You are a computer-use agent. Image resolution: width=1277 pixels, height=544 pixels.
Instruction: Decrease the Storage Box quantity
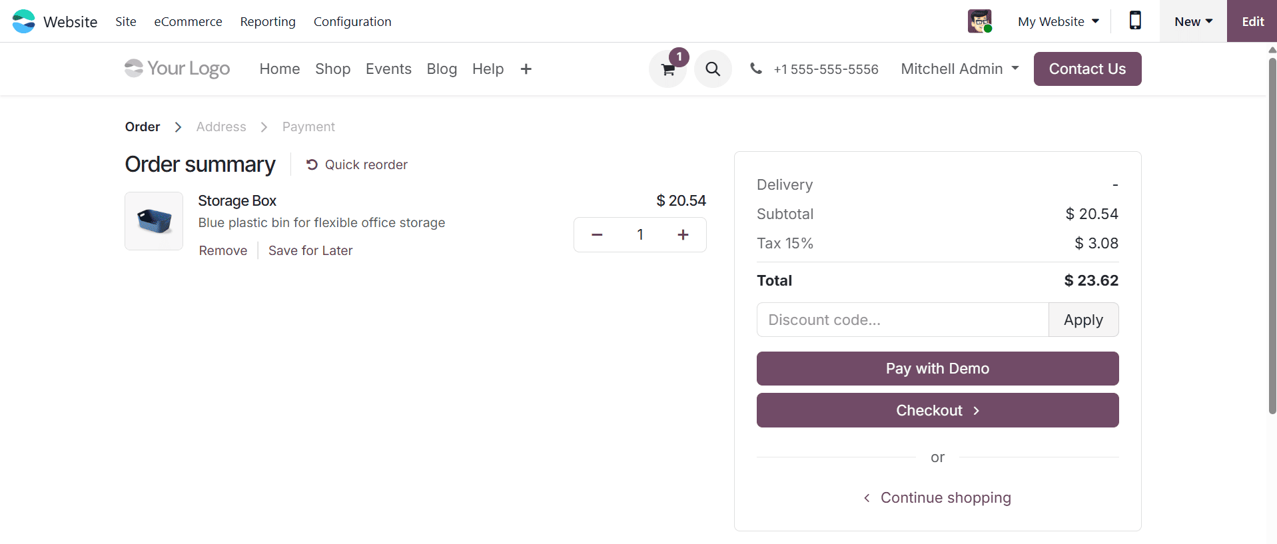[x=596, y=234]
